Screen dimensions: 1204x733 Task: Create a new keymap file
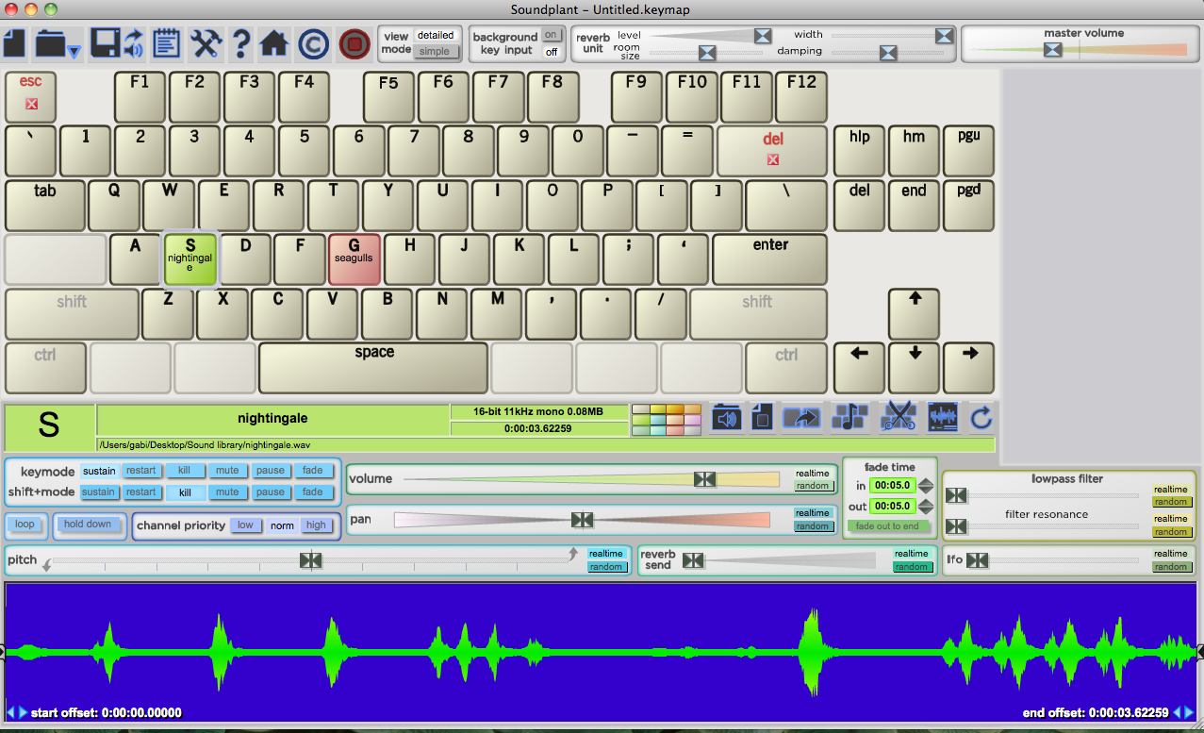(x=13, y=43)
